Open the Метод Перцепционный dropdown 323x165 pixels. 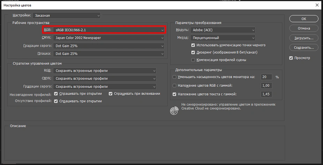223,38
